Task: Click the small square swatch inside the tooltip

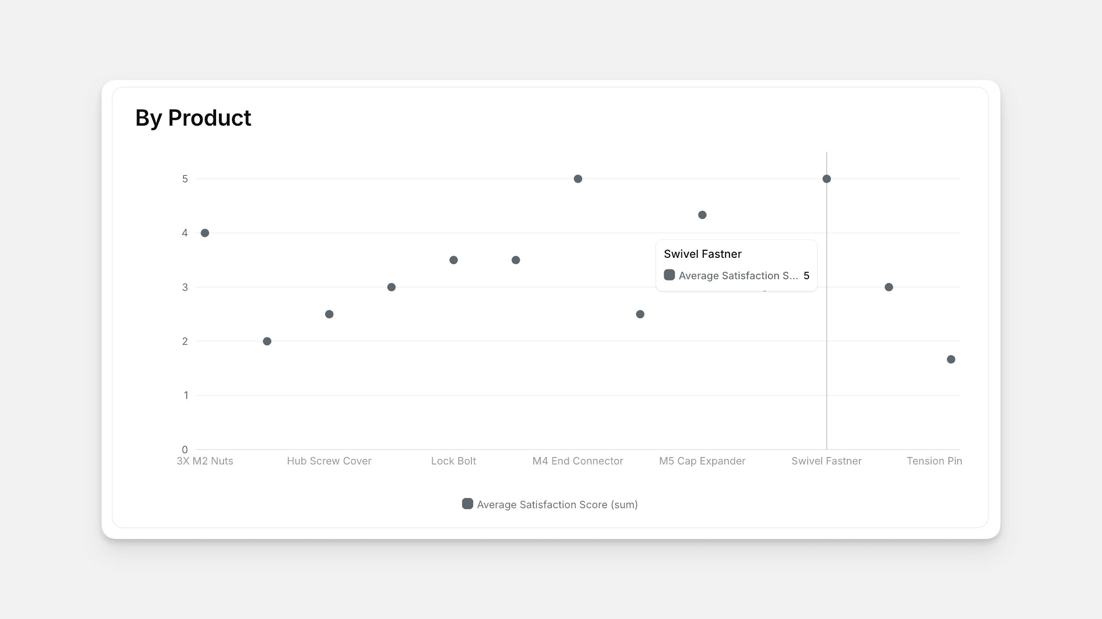Action: 669,275
